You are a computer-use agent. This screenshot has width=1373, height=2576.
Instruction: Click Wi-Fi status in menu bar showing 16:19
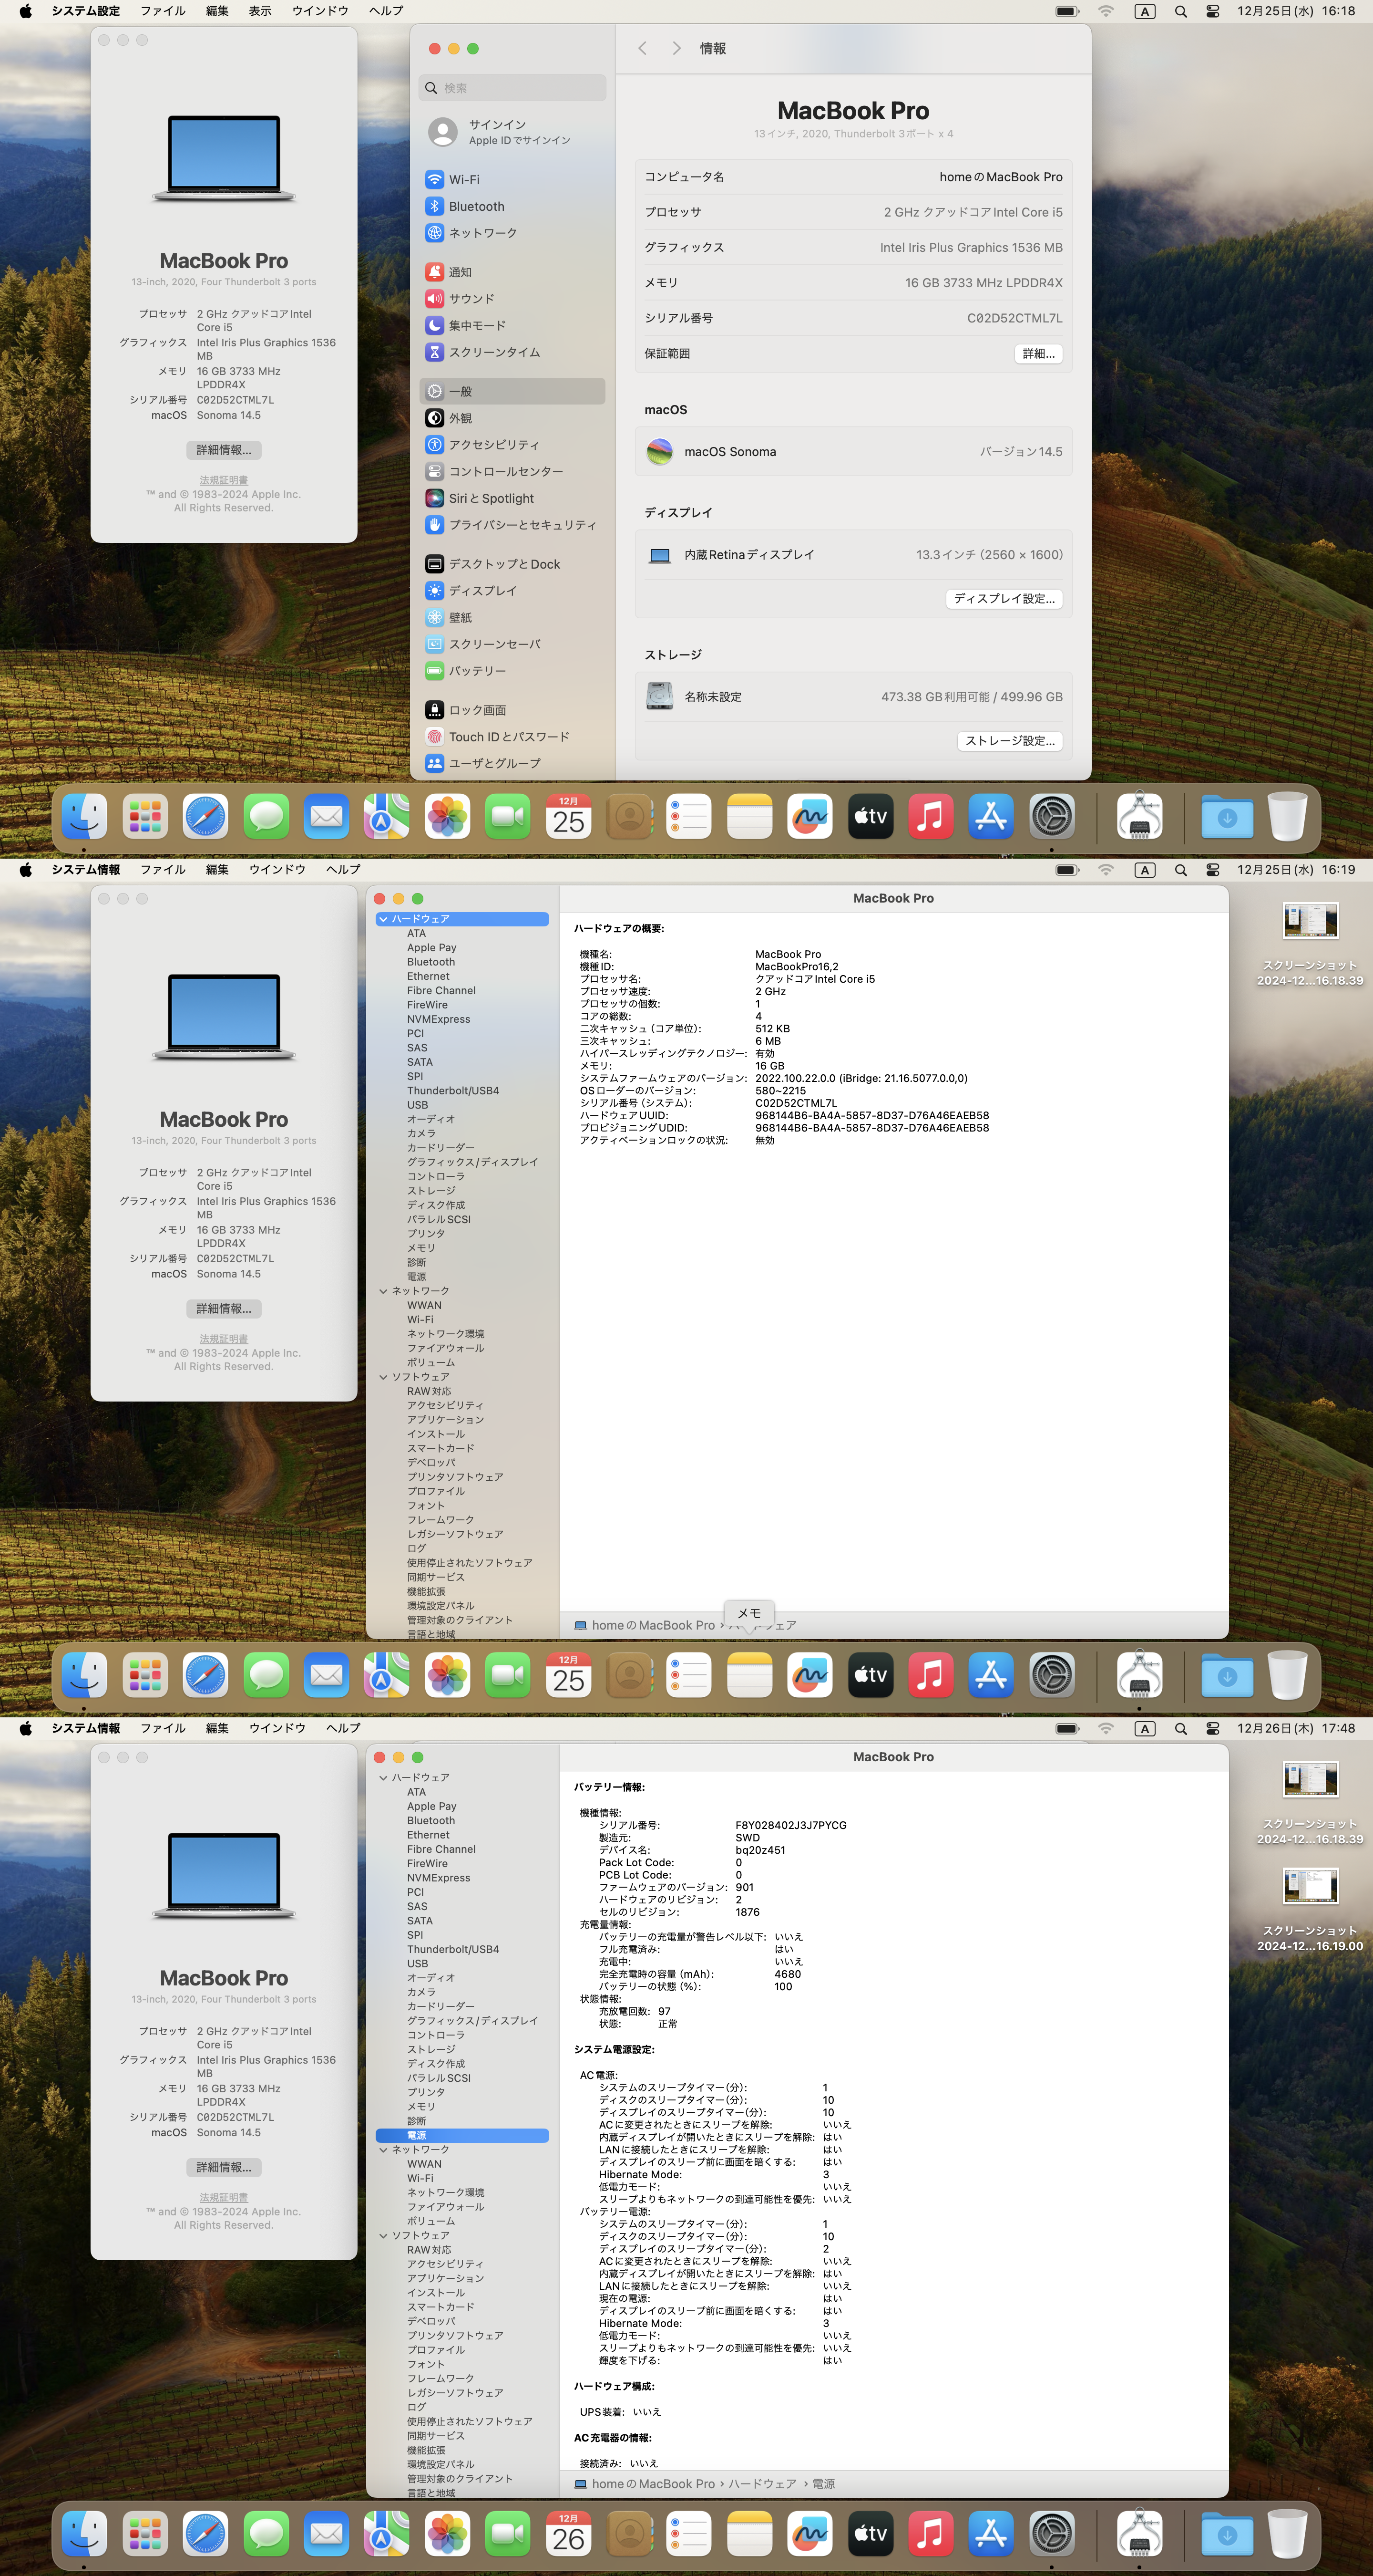(1105, 870)
